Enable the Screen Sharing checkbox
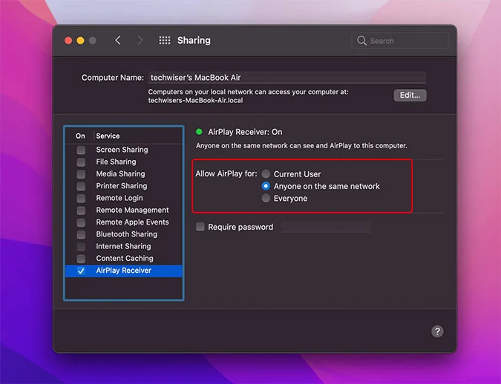 (80, 150)
